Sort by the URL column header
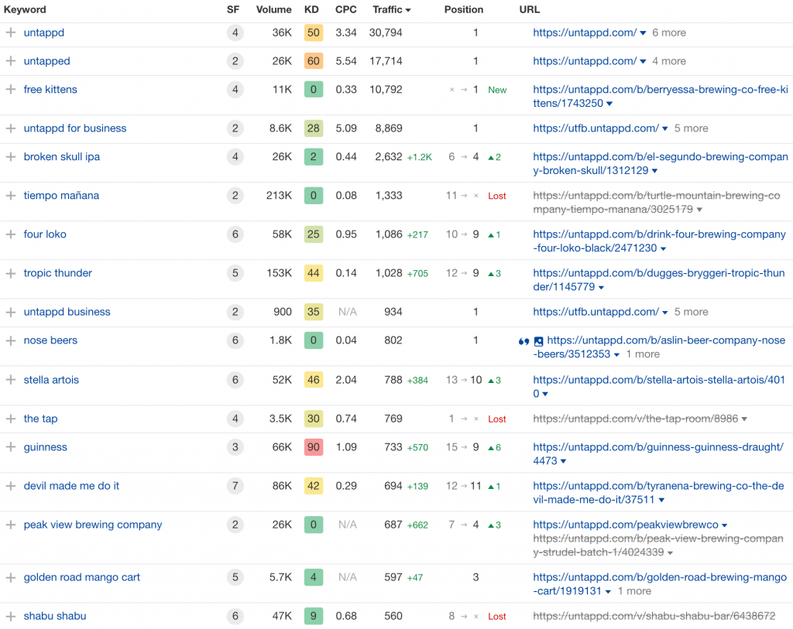 click(530, 9)
